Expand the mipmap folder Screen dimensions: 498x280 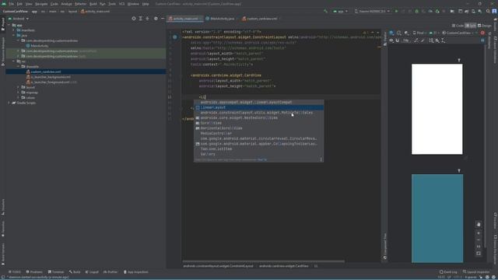point(19,93)
